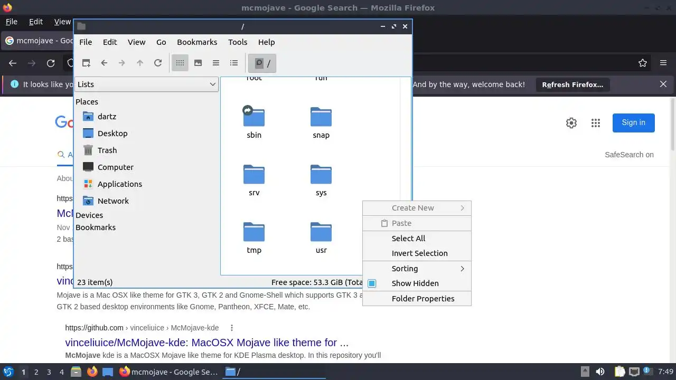The image size is (676, 380).
Task: Reload the current folder view
Action: pyautogui.click(x=158, y=63)
